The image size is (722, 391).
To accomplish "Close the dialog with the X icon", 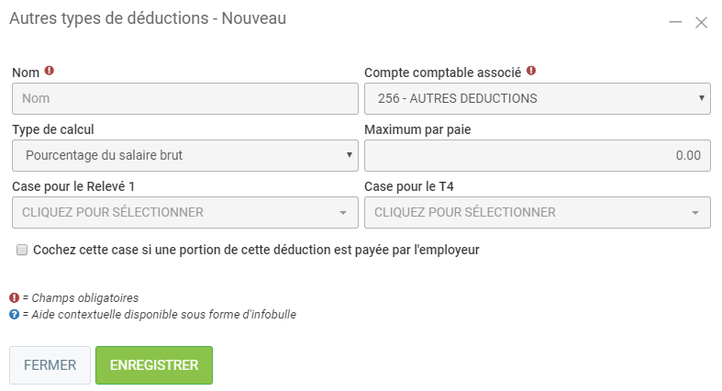I will pos(701,22).
